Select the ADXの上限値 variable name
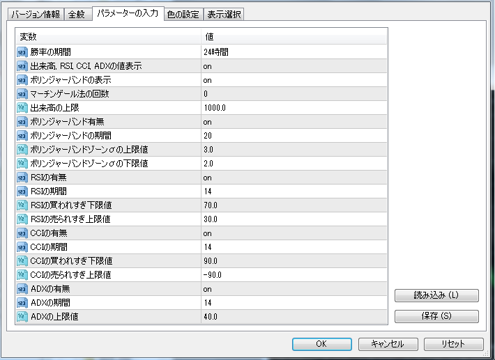This screenshot has width=495, height=360. coord(54,317)
